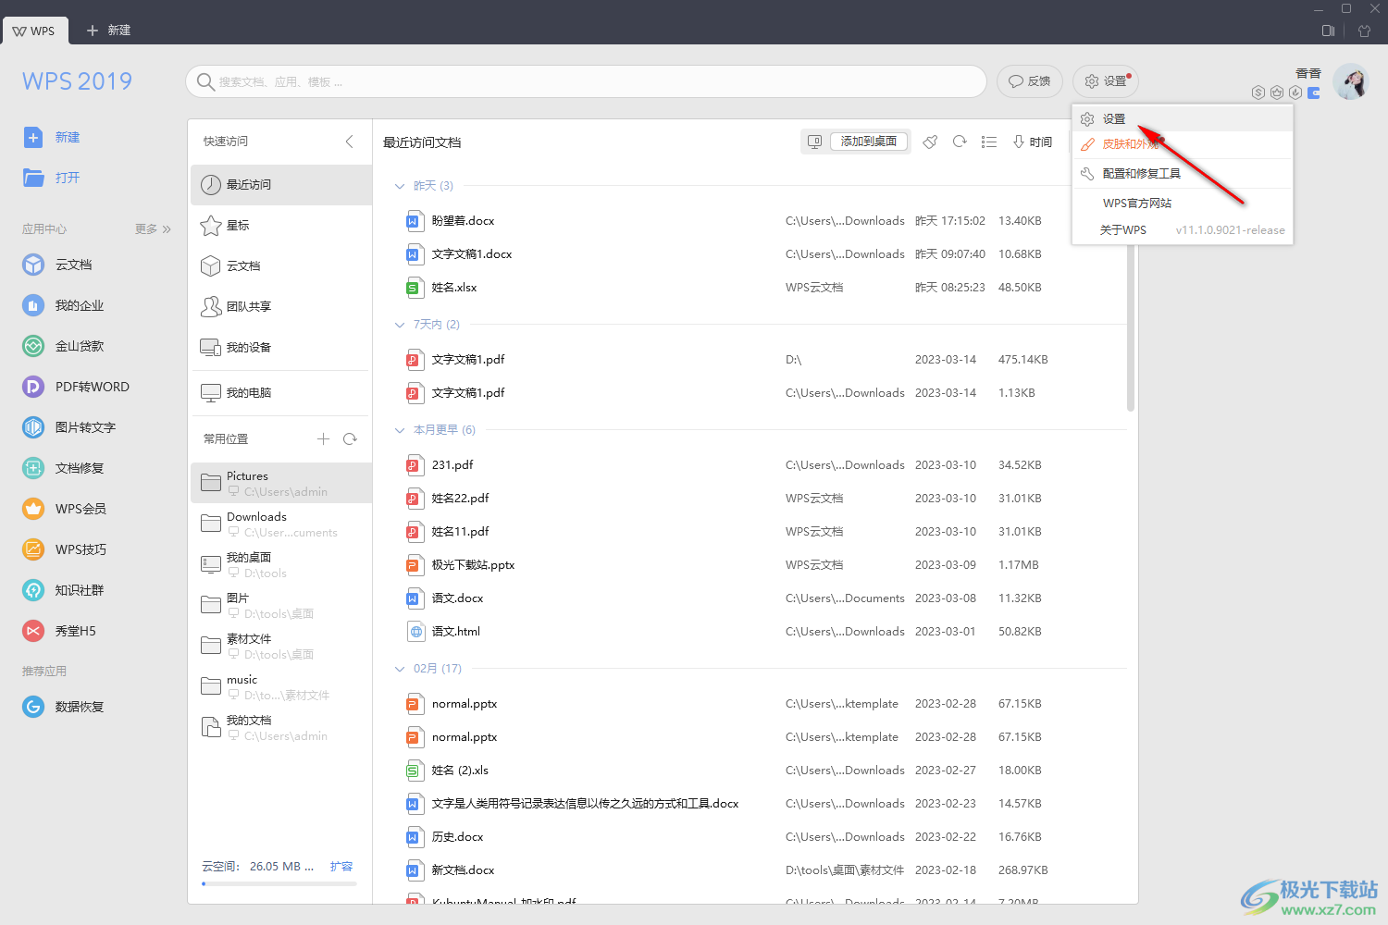Open the 时间 sort dropdown

(x=1033, y=142)
